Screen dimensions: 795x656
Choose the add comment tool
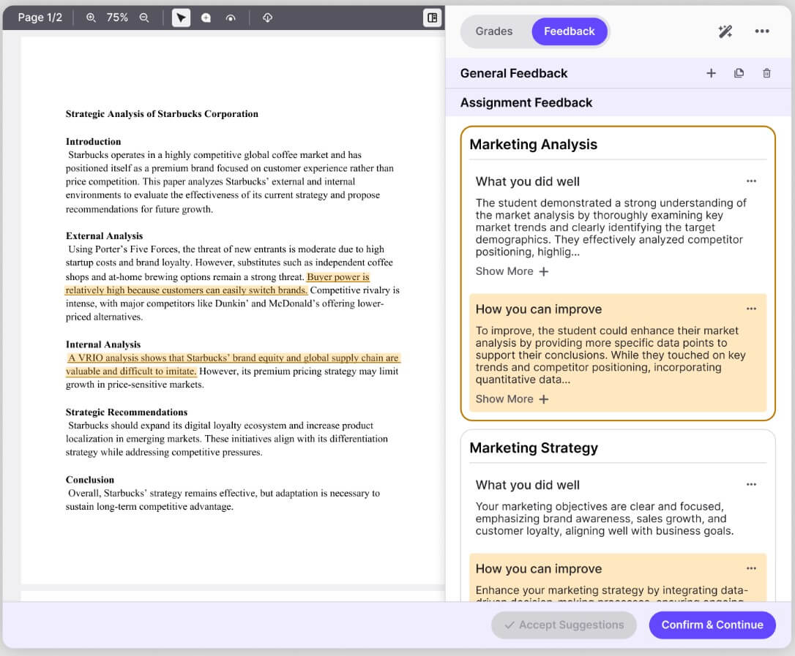pos(206,18)
